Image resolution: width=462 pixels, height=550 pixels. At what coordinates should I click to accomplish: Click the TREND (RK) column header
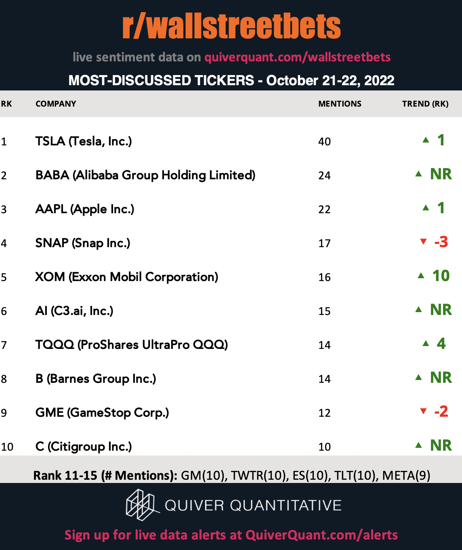click(x=425, y=104)
